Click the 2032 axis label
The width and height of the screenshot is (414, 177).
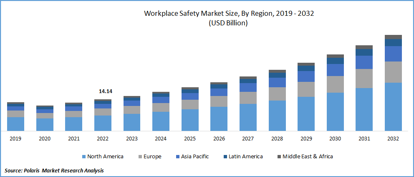[x=393, y=139]
